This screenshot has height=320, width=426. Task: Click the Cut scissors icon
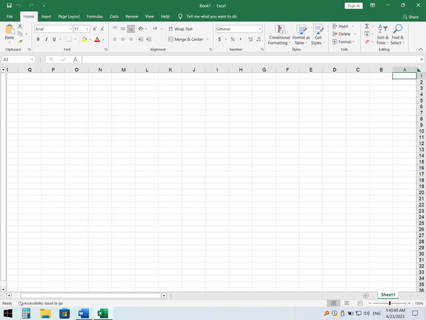point(20,26)
